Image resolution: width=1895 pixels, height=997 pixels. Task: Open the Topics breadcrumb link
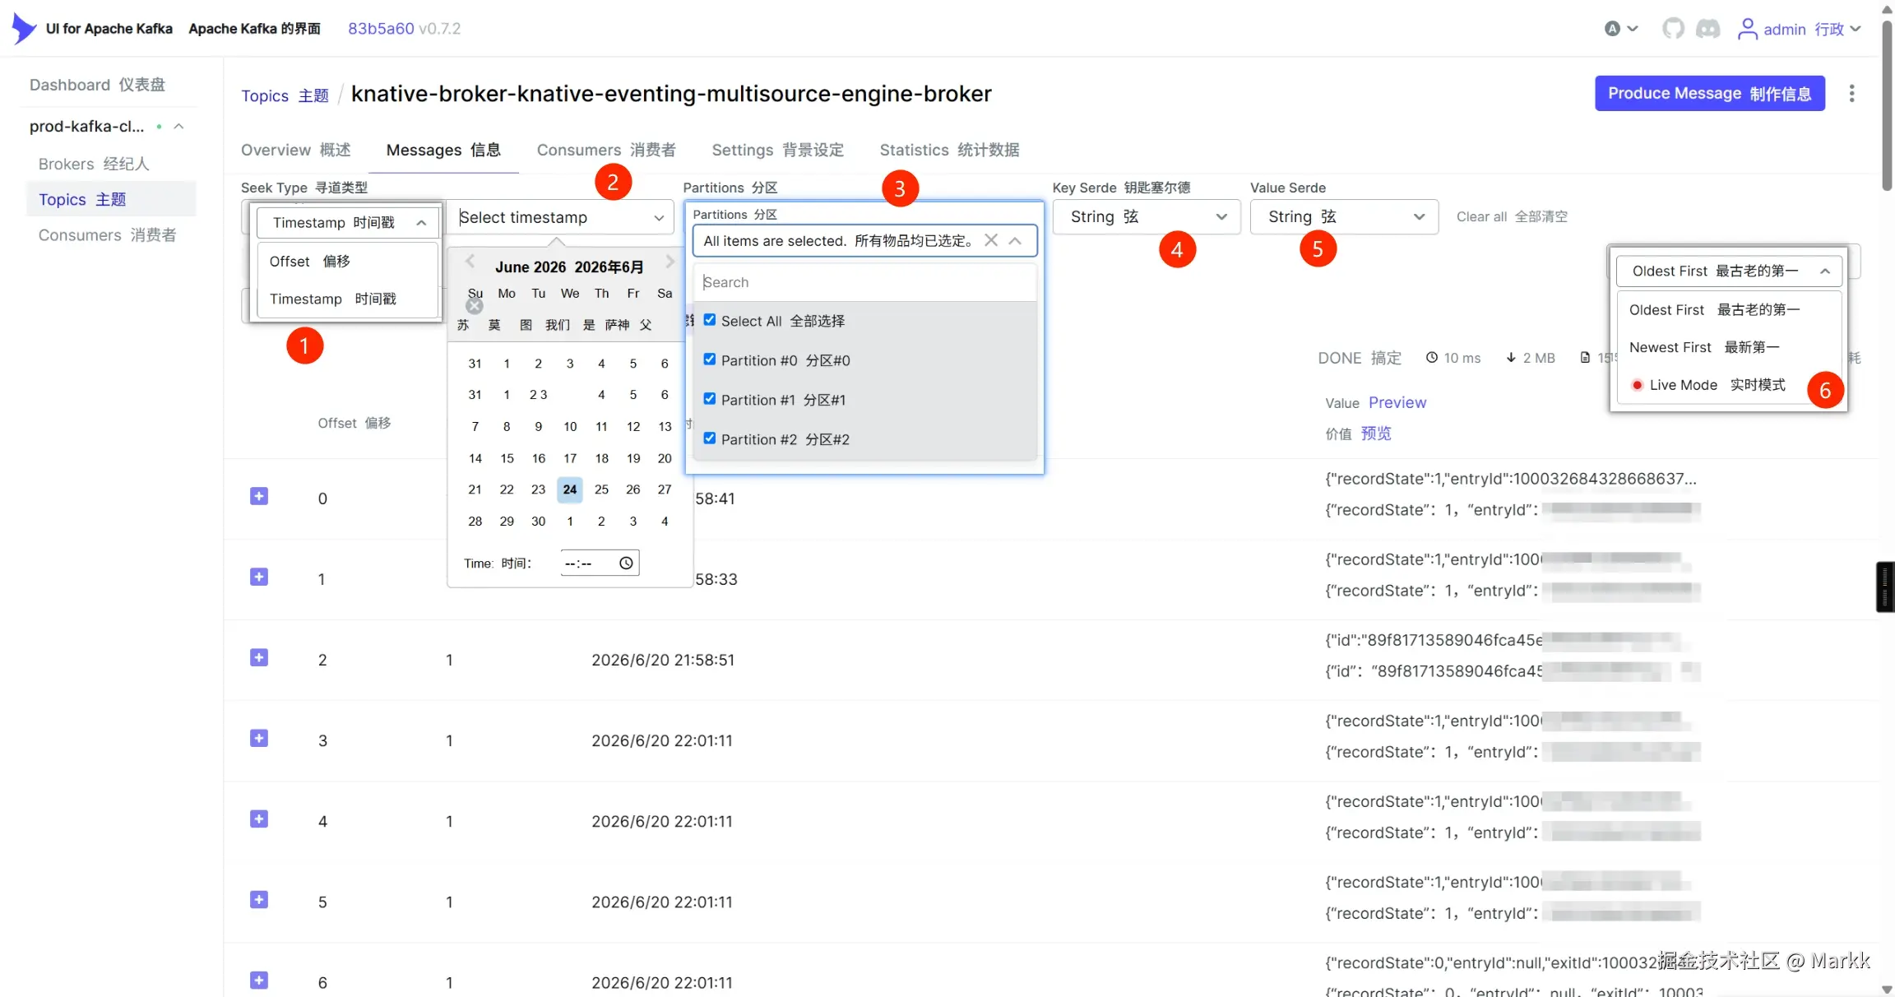tap(285, 95)
